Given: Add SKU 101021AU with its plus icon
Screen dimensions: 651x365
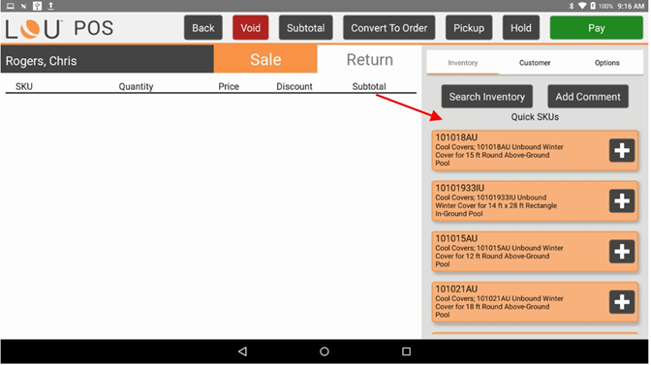Looking at the screenshot, I should 622,302.
